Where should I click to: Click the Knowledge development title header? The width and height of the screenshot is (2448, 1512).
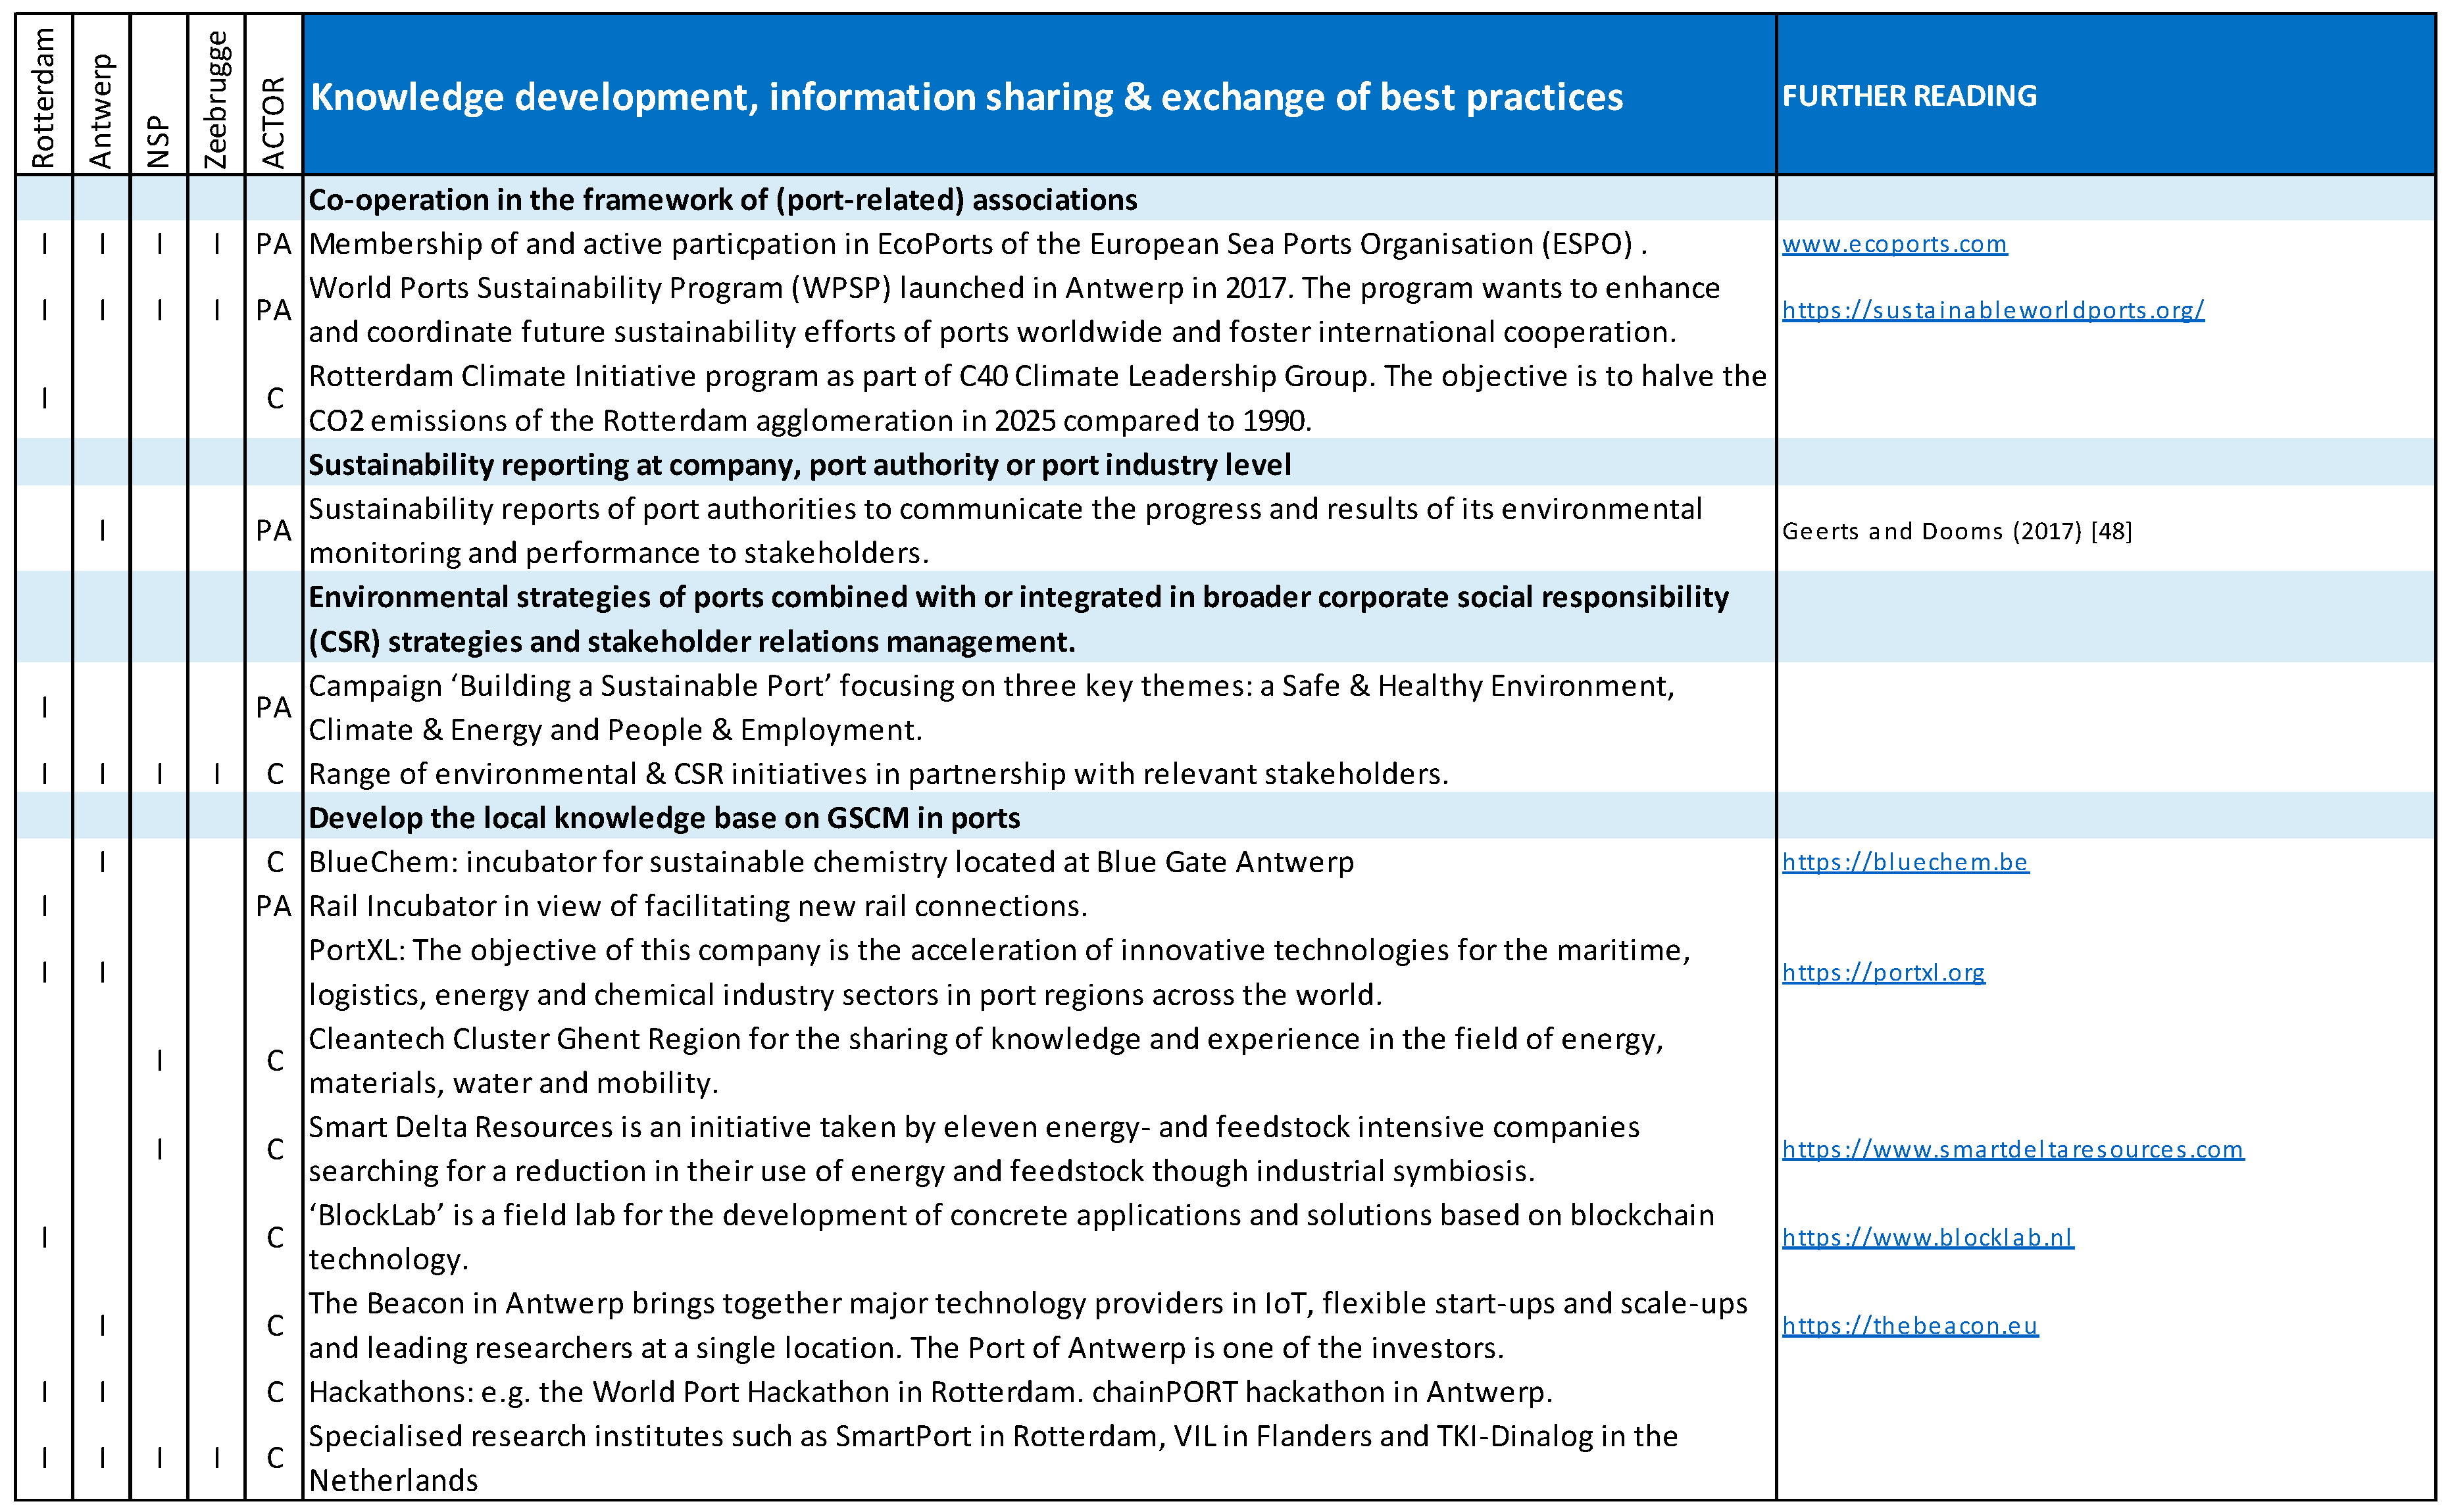click(x=966, y=97)
